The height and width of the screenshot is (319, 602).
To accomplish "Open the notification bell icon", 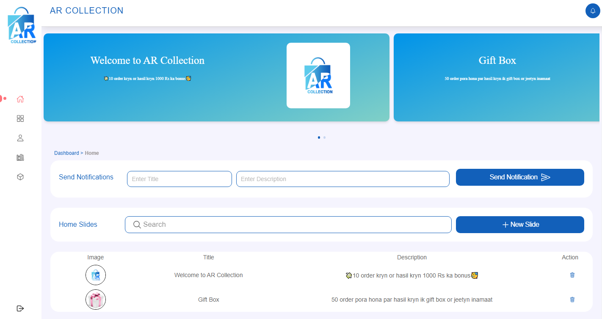I will (x=593, y=11).
